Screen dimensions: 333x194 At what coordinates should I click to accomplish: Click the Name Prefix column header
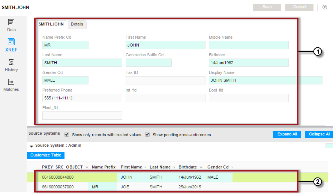(x=103, y=167)
